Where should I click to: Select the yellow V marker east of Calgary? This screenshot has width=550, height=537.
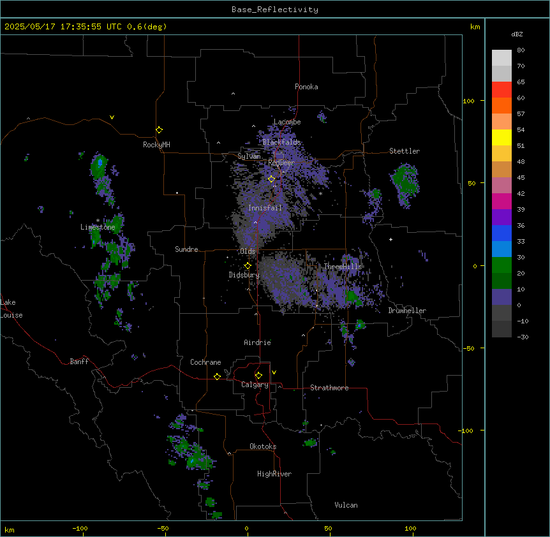click(274, 372)
